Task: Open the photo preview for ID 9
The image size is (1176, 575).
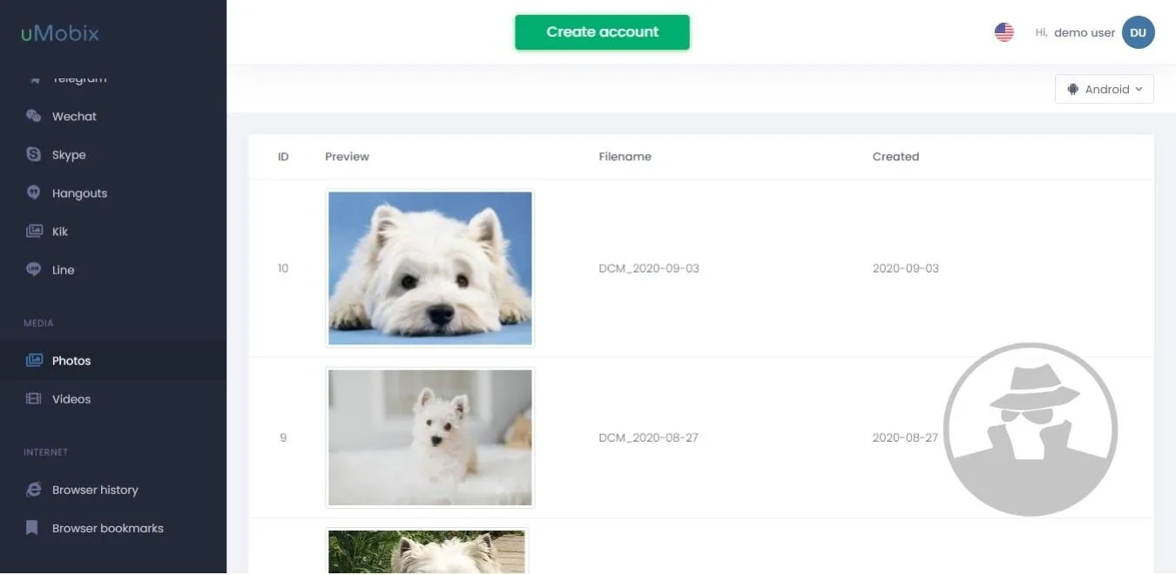Action: point(429,437)
